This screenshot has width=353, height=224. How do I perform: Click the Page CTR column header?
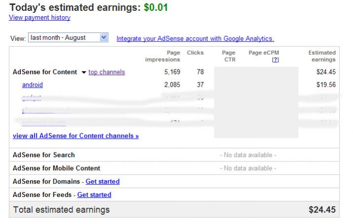pos(229,56)
